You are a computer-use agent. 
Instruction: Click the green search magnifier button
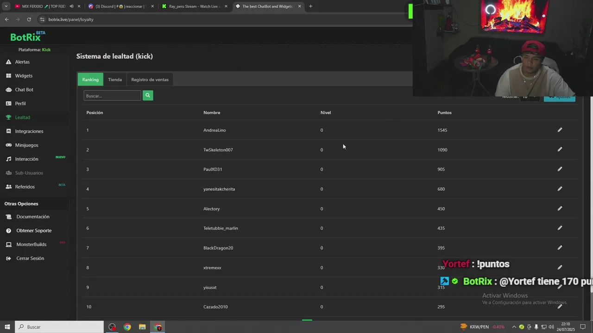pyautogui.click(x=148, y=95)
